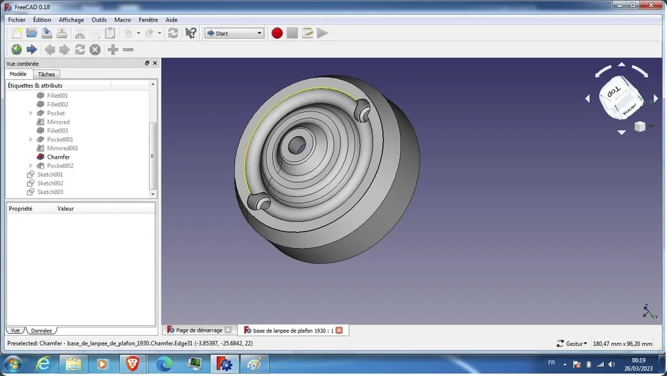Click the web browser Zoom in plus icon
Screen dimensions: 667x376
[x=113, y=49]
